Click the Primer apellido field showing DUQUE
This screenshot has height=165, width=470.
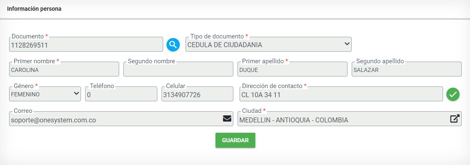coord(293,69)
